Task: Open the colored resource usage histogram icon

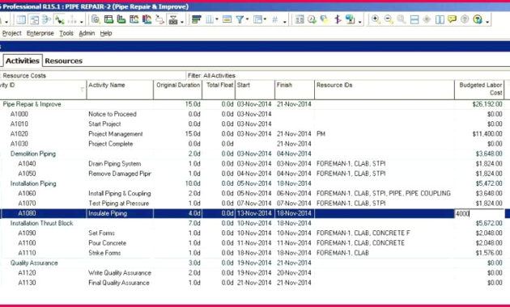Action: coord(147,20)
